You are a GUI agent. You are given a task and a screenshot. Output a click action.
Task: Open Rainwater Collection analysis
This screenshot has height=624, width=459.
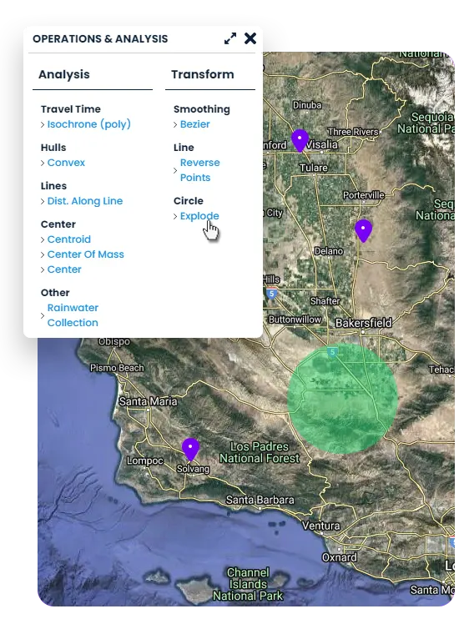(x=73, y=315)
